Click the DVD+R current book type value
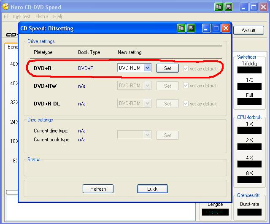Viewport: 270px width, 224px height. [x=86, y=68]
